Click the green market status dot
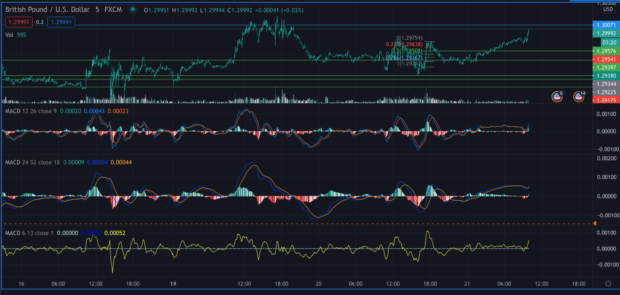Viewport: 620px width, 295px height. tap(132, 10)
